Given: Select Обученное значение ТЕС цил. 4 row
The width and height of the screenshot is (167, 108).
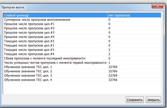Looking at the screenshot, I should click(x=82, y=80).
